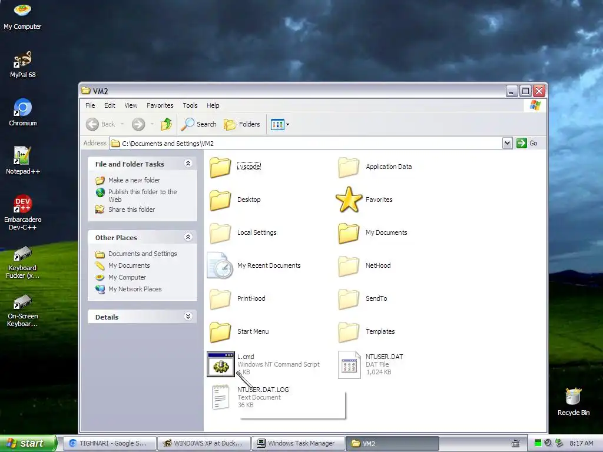Select the Recycle Bin desktop icon

click(574, 401)
